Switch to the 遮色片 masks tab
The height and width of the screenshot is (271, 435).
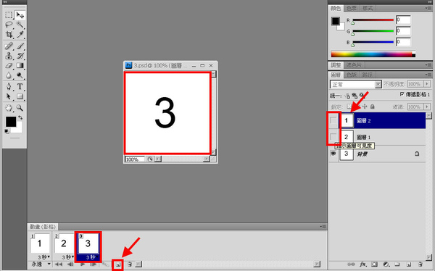[354, 65]
